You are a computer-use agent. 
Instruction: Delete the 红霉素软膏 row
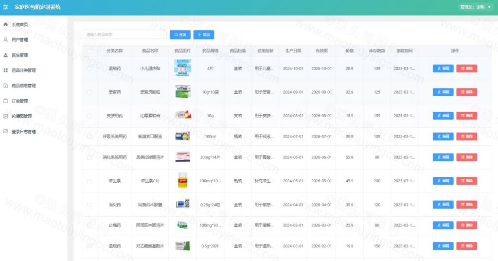(466, 116)
